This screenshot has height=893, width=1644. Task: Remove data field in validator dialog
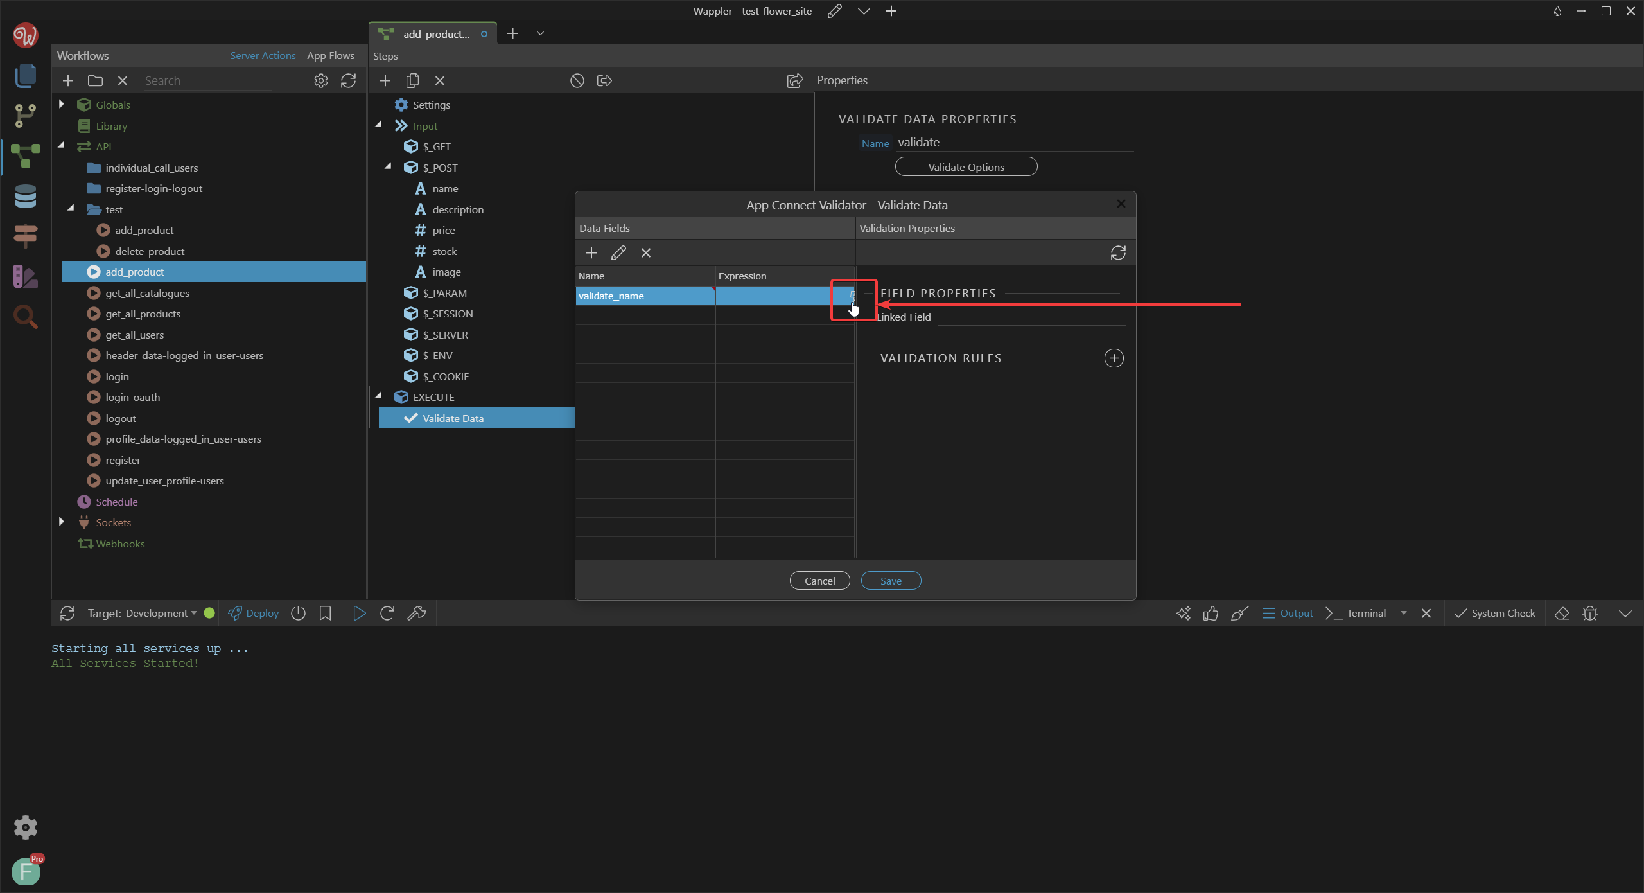[646, 253]
